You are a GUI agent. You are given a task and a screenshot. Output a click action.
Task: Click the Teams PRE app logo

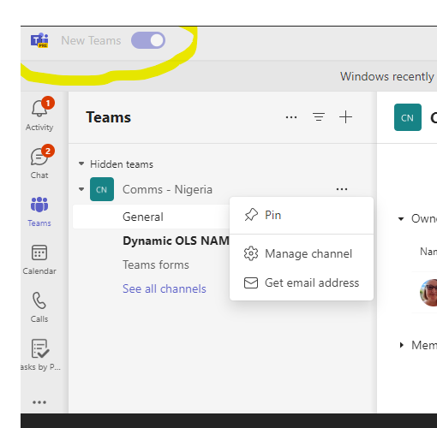pos(39,40)
